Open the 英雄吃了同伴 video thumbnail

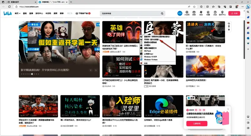[x=122, y=32]
